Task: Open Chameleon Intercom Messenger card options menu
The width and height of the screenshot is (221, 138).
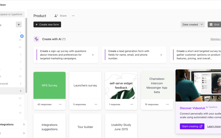Action: (167, 104)
